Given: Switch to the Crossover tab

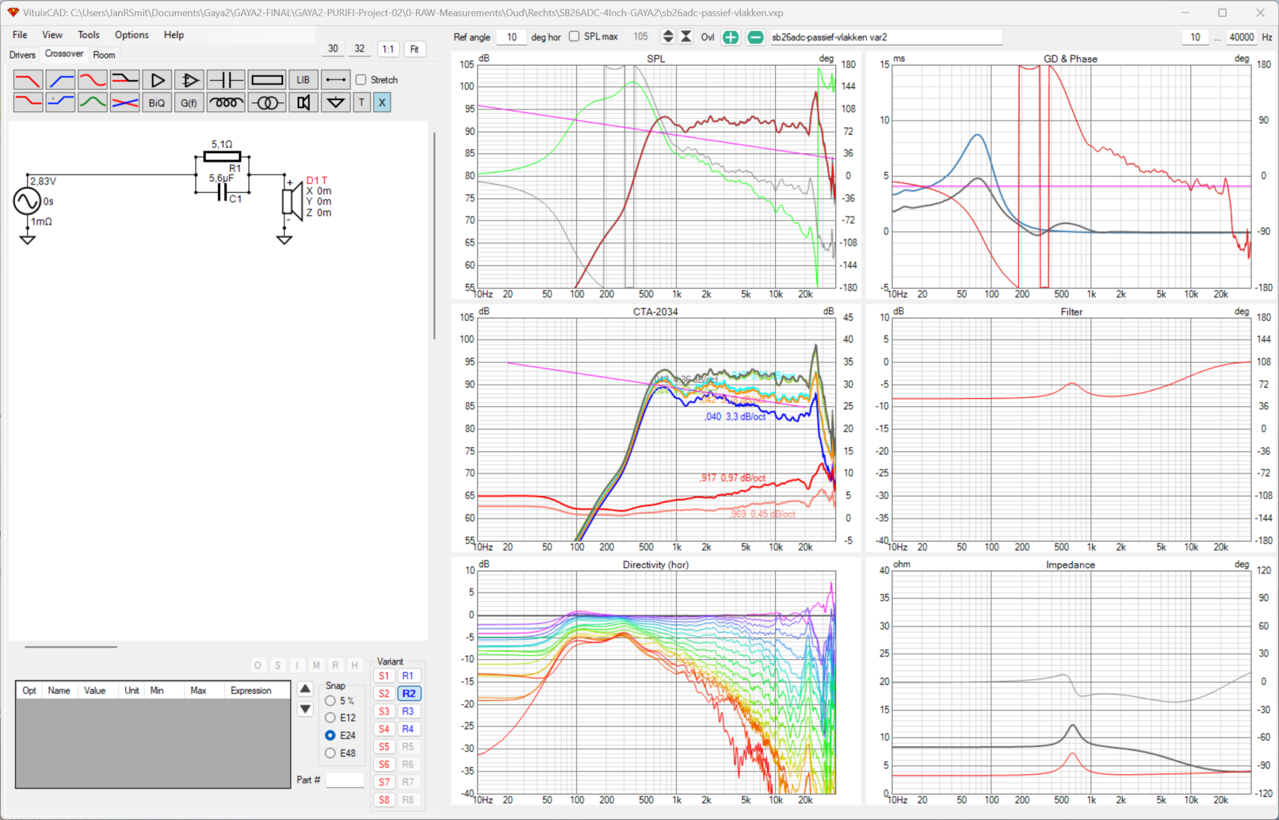Looking at the screenshot, I should [x=64, y=54].
